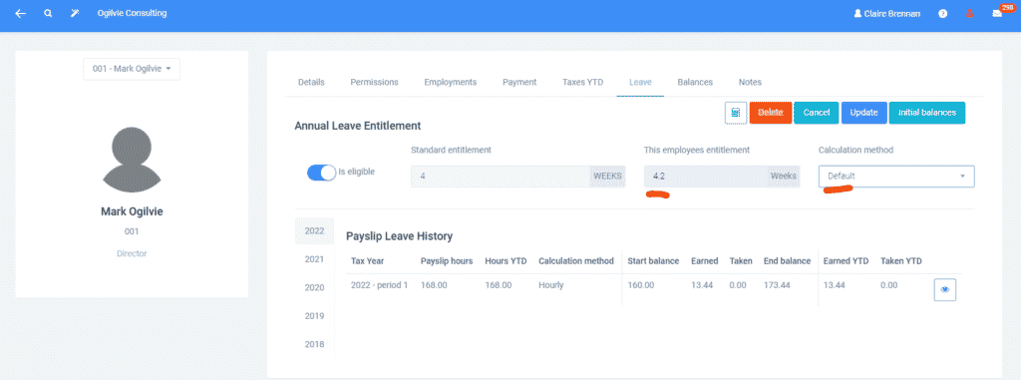Open the search magnifier icon
The width and height of the screenshot is (1021, 380).
tap(48, 13)
